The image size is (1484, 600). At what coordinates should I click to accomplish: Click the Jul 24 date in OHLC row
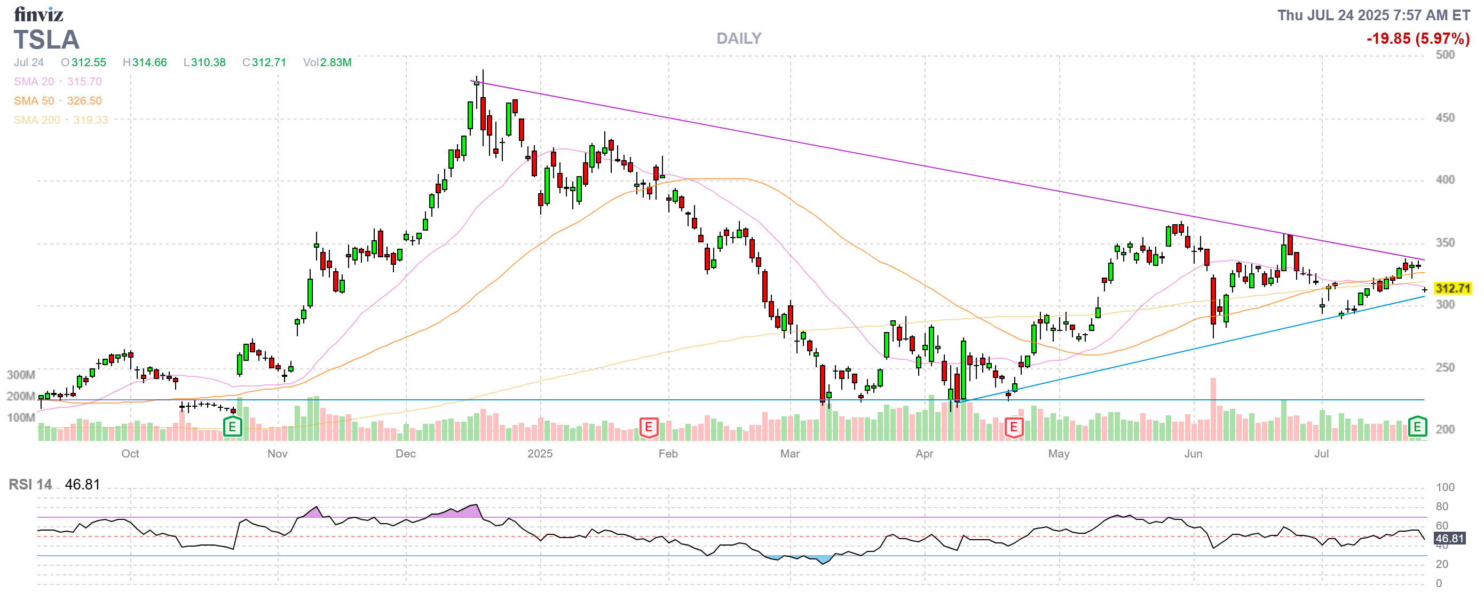click(29, 62)
